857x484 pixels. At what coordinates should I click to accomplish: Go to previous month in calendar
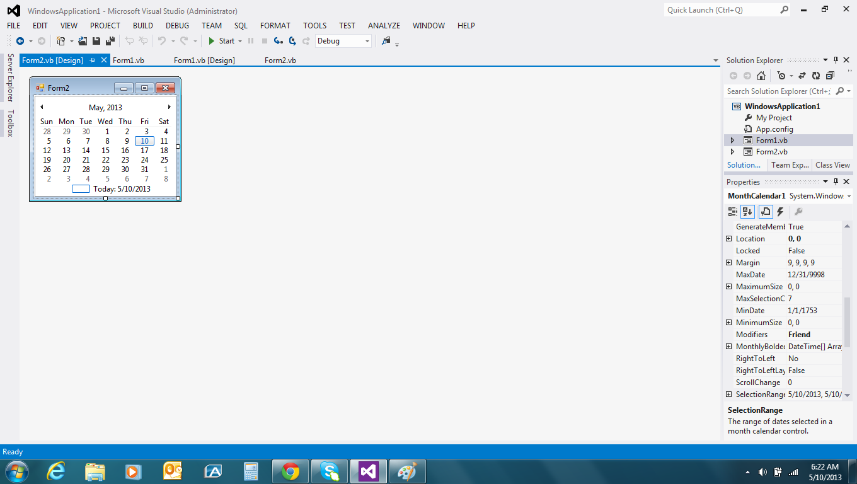42,107
